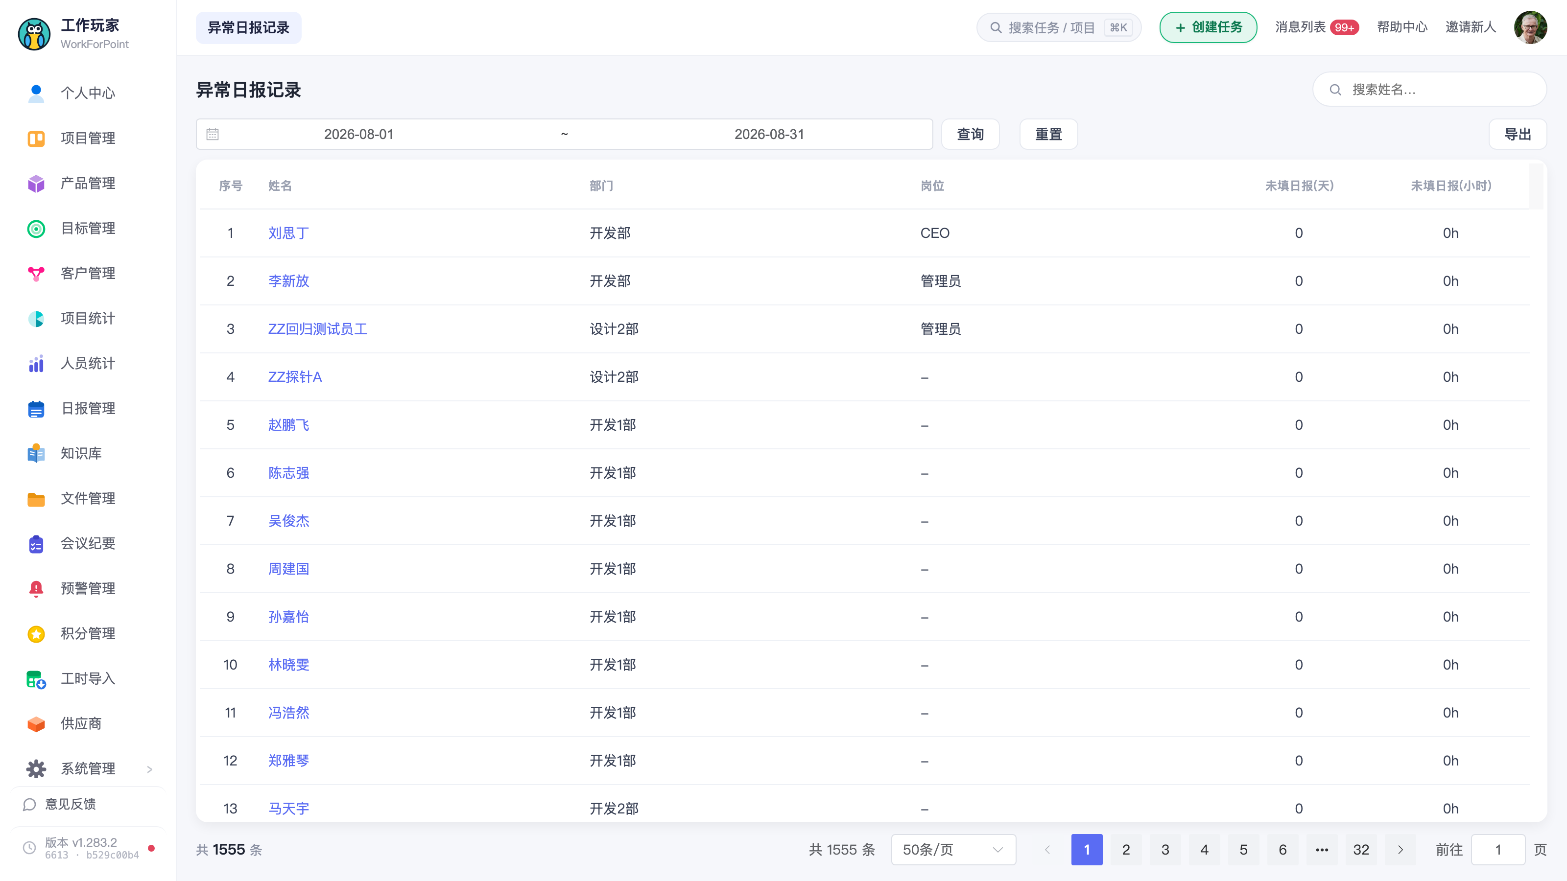This screenshot has width=1567, height=881.
Task: Focus the 搜索任务 / 项目 search box
Action: click(1058, 27)
